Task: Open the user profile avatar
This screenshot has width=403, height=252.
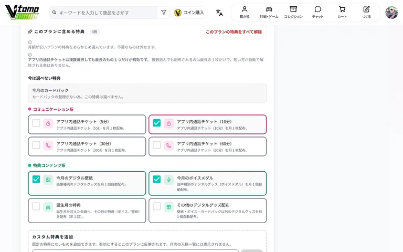Action: click(391, 13)
